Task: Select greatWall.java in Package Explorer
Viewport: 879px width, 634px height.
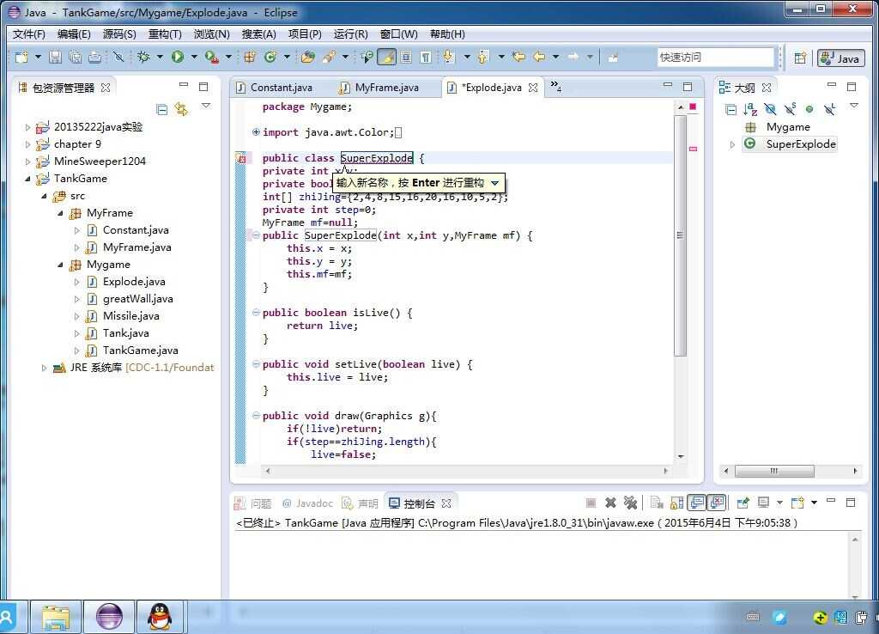Action: tap(138, 299)
